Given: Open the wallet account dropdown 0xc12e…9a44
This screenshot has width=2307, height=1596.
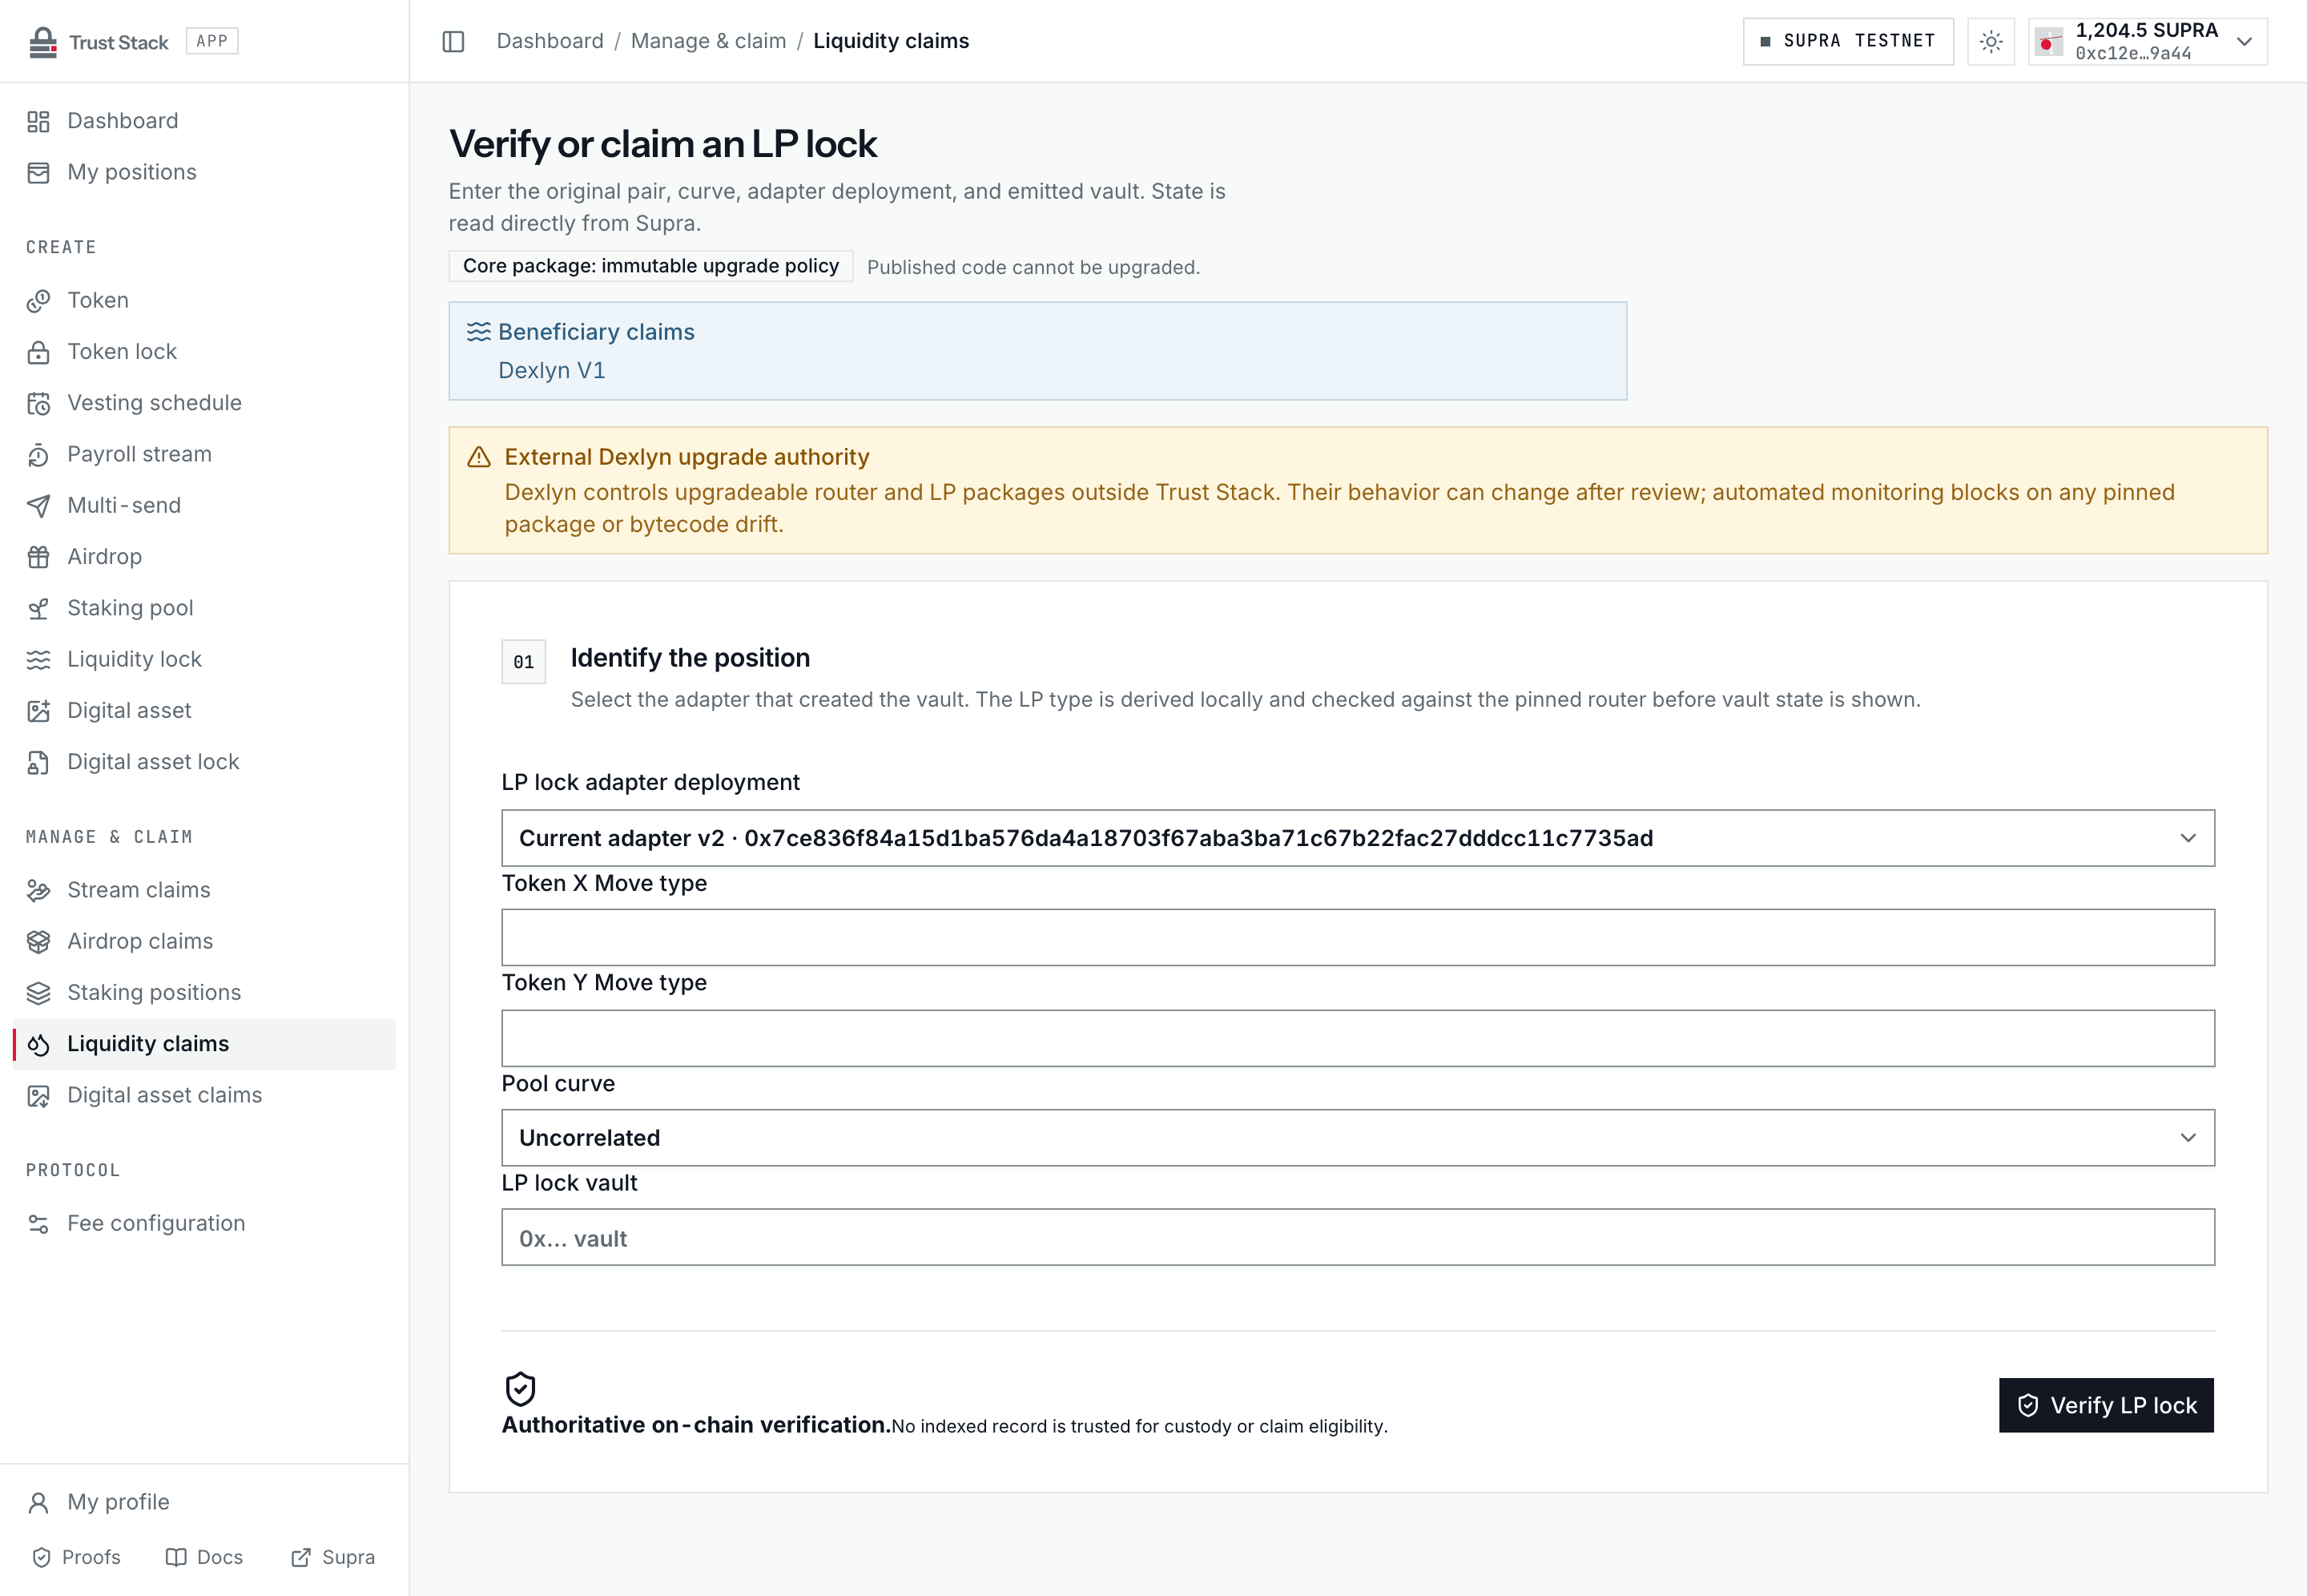Looking at the screenshot, I should point(2147,41).
